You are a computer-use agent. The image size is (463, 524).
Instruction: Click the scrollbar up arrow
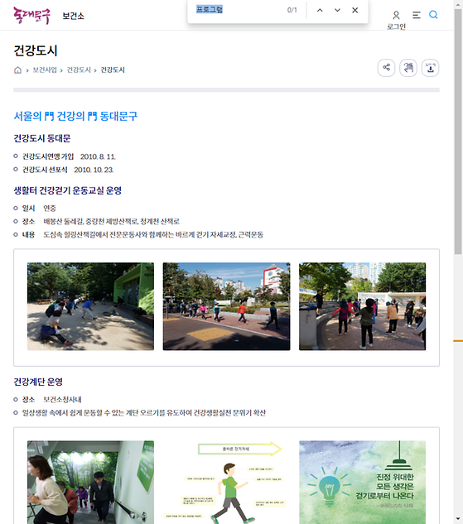pos(458,3)
